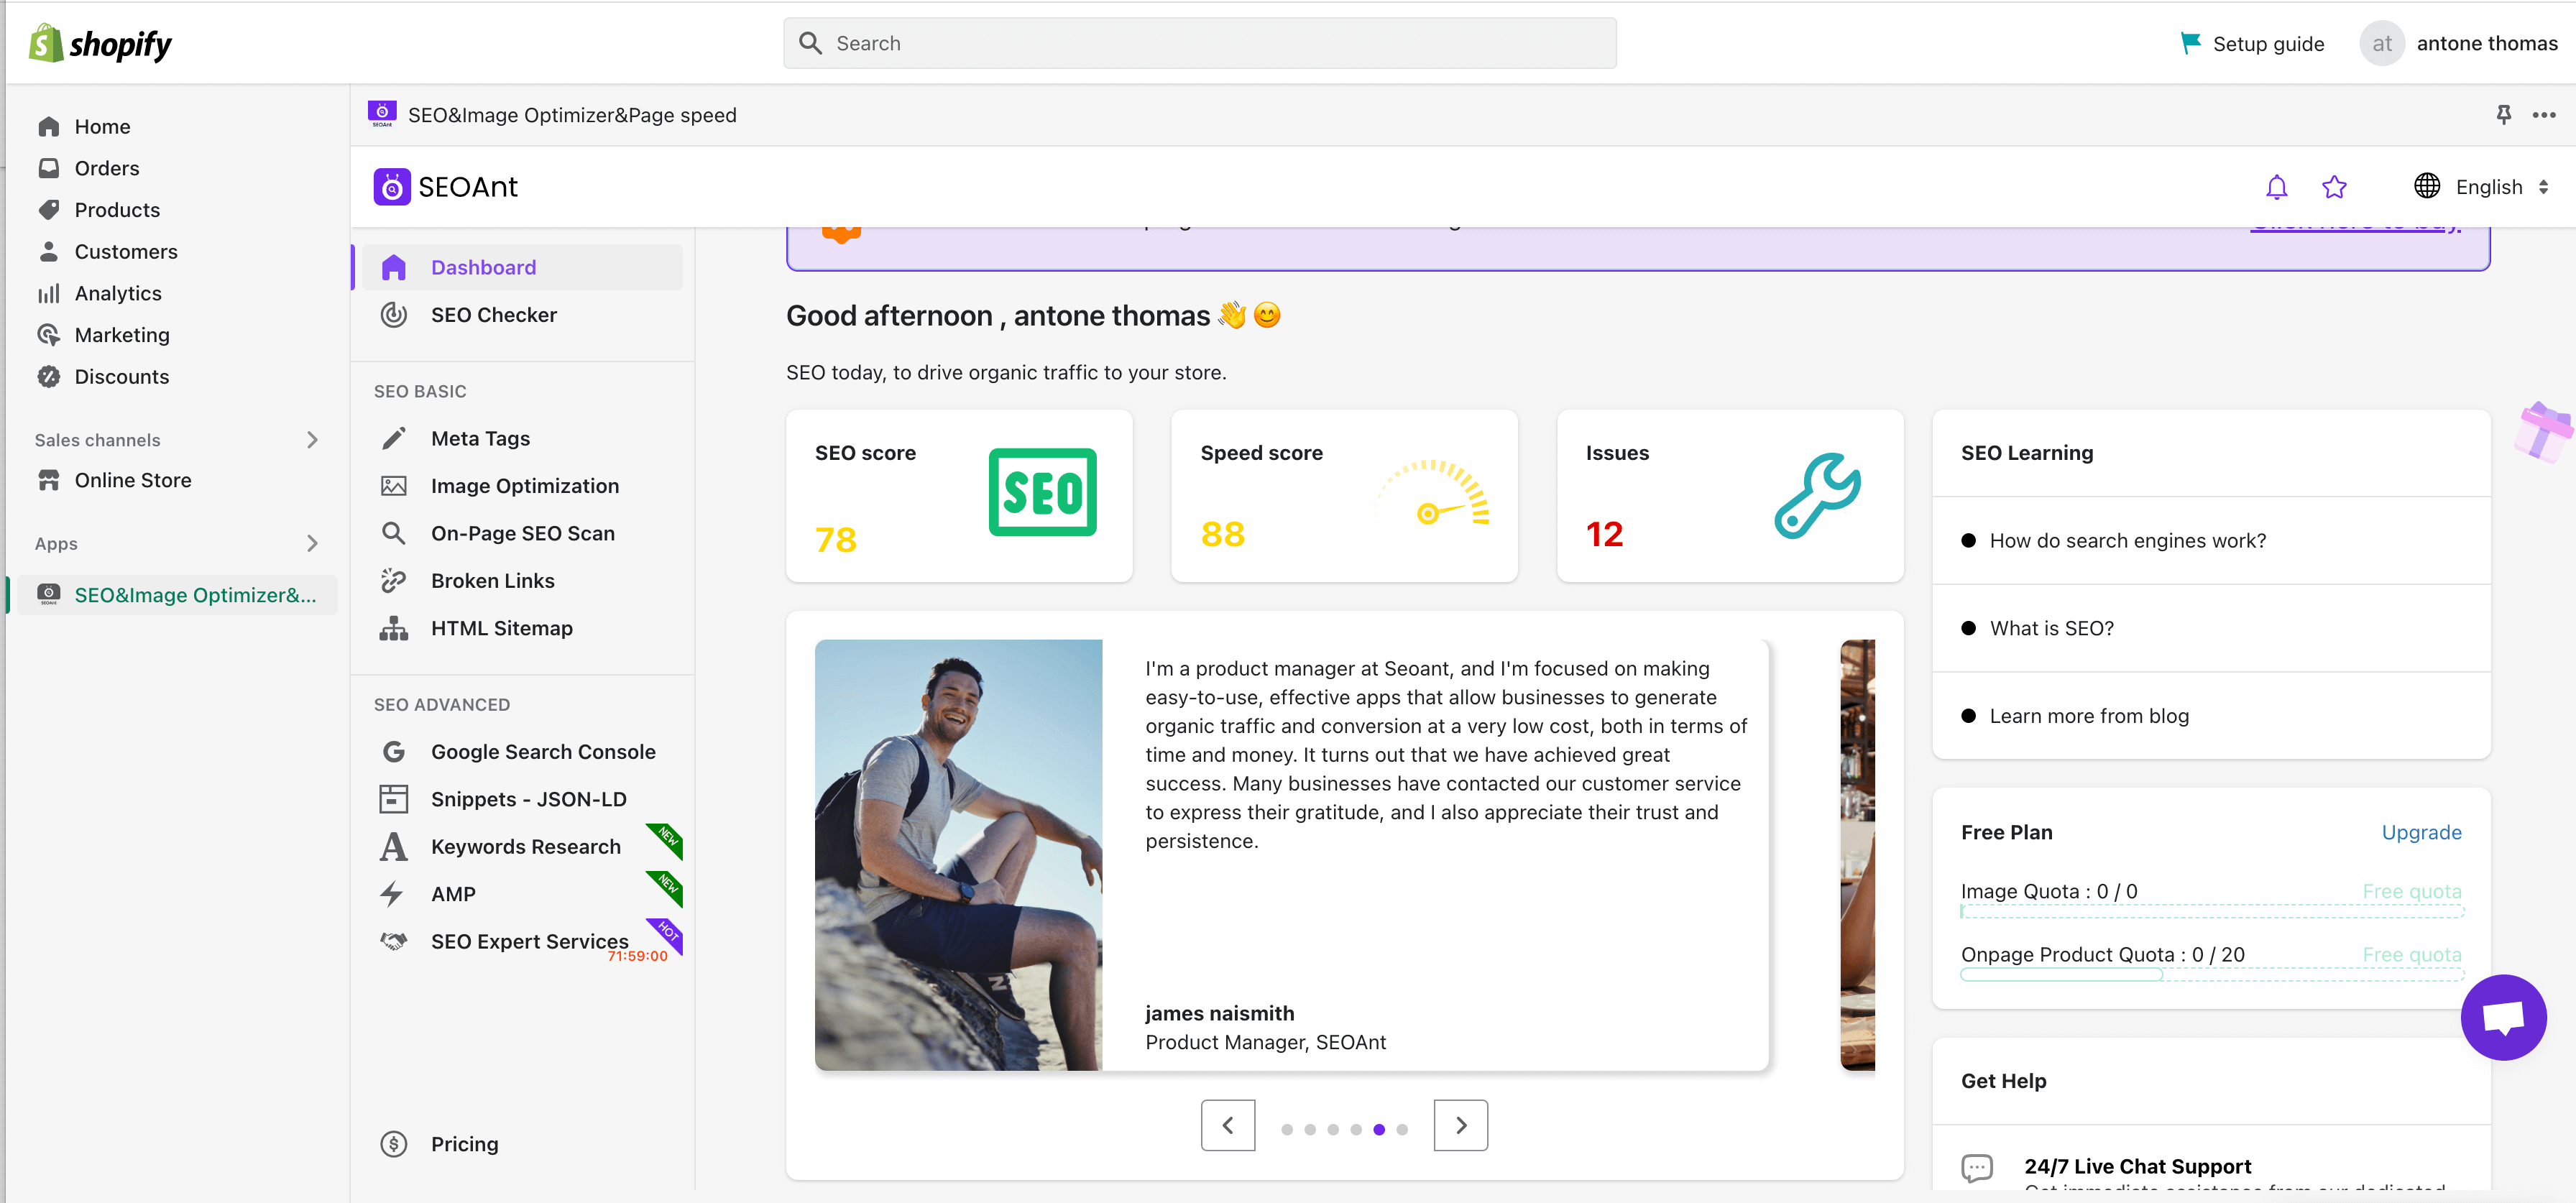Screen dimensions: 2576x1203
Task: Click the speed gauge icon
Action: 1433,493
